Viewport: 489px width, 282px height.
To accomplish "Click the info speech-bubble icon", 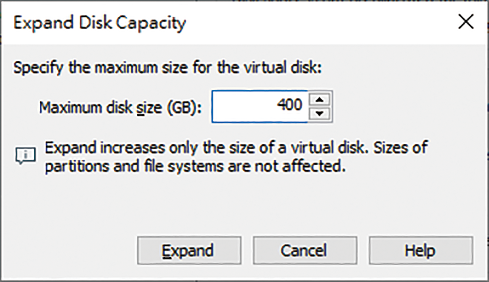I will pyautogui.click(x=26, y=156).
